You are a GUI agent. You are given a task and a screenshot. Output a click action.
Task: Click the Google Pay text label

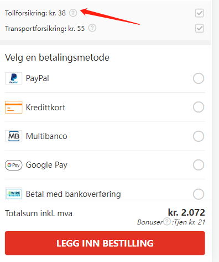coord(46,165)
